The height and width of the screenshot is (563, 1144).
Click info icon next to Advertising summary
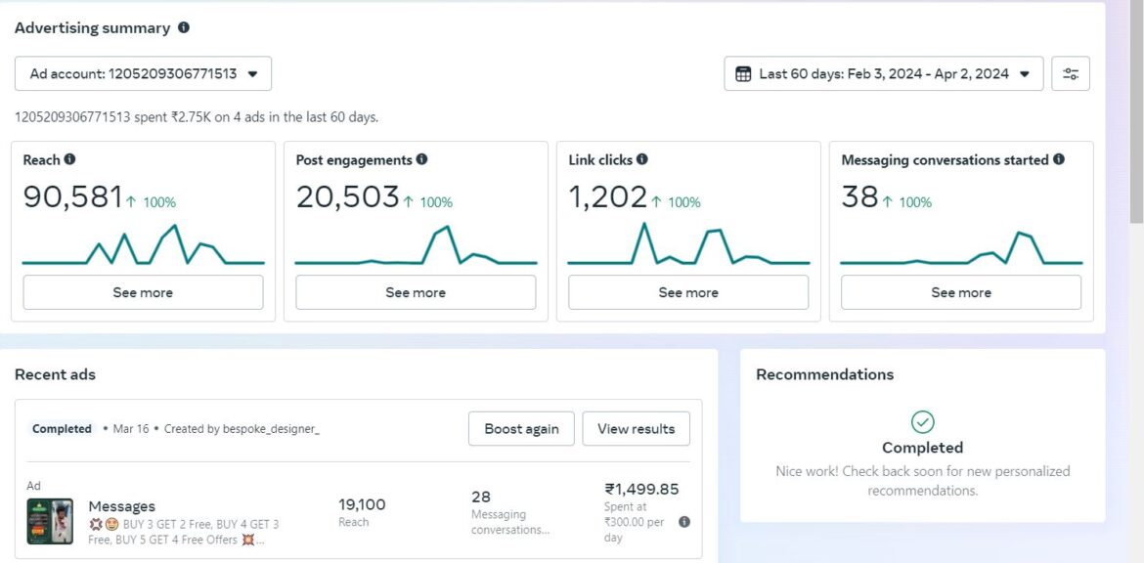(184, 28)
